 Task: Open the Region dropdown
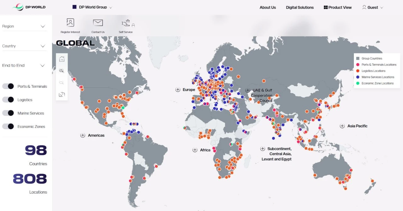[24, 26]
